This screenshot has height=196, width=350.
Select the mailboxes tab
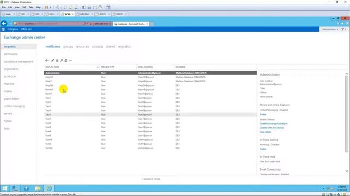[53, 46]
